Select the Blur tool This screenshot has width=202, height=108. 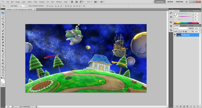(x=3, y=48)
